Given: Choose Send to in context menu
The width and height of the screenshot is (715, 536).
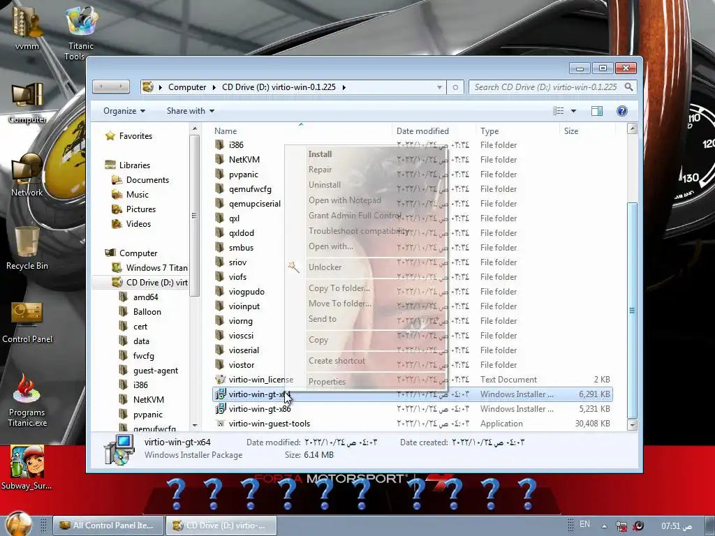Looking at the screenshot, I should (323, 318).
